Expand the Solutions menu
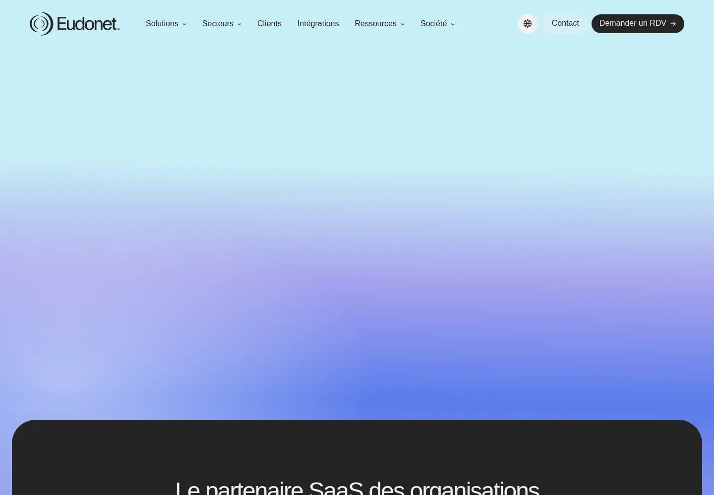Image resolution: width=714 pixels, height=495 pixels. (166, 24)
